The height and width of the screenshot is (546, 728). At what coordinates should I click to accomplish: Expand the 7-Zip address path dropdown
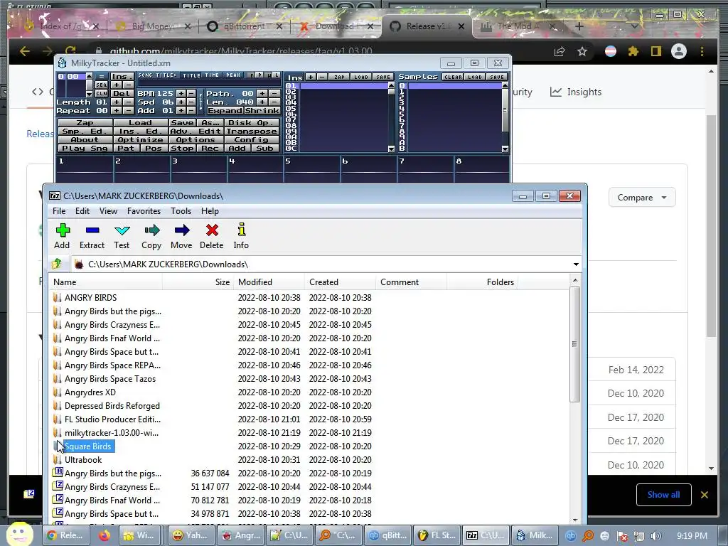(576, 264)
